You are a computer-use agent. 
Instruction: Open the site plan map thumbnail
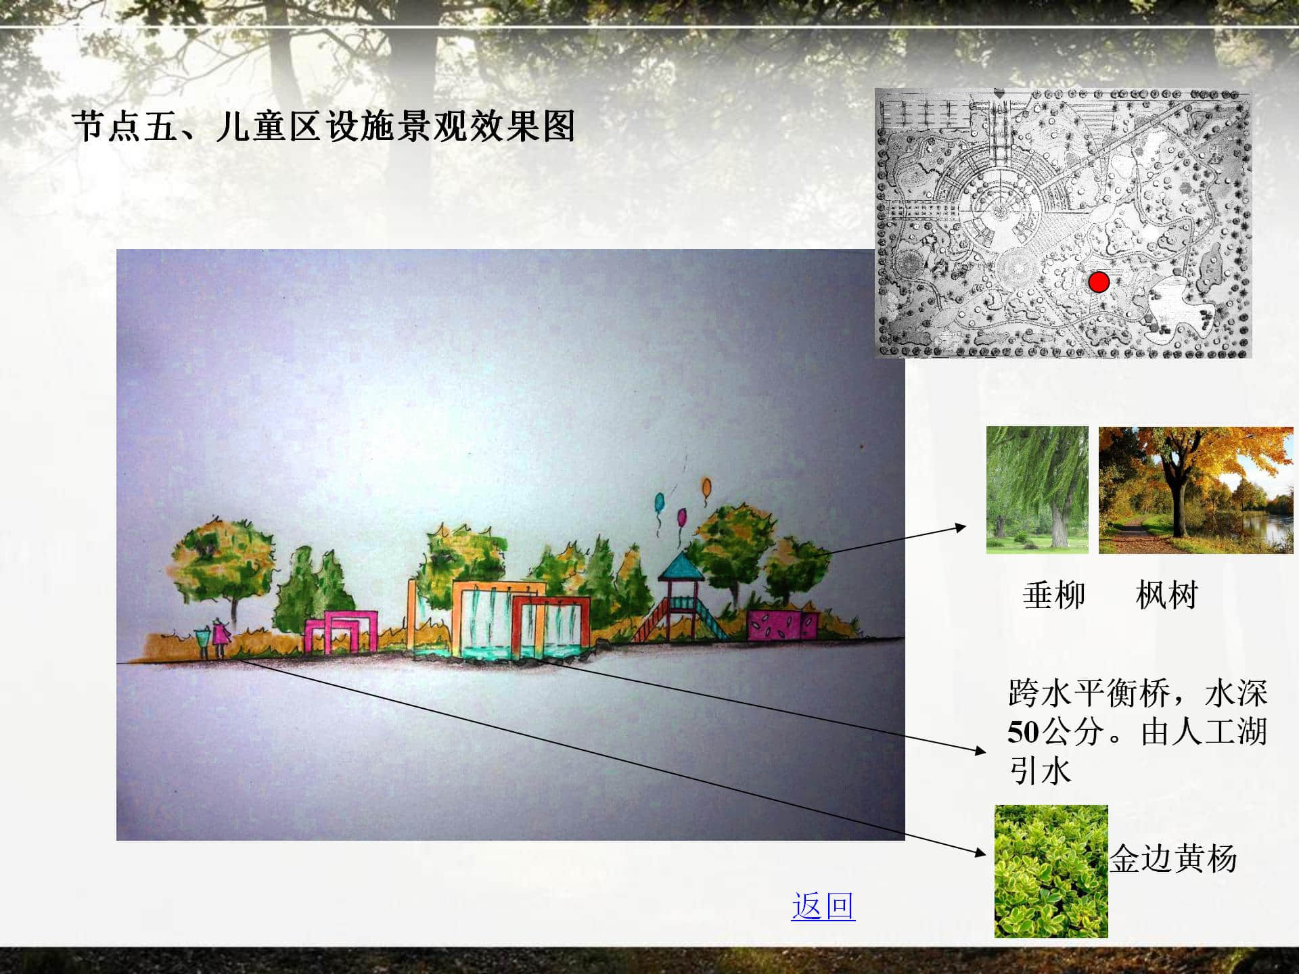click(1062, 223)
